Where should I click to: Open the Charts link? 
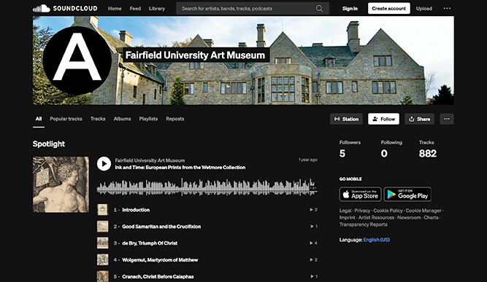[432, 218]
